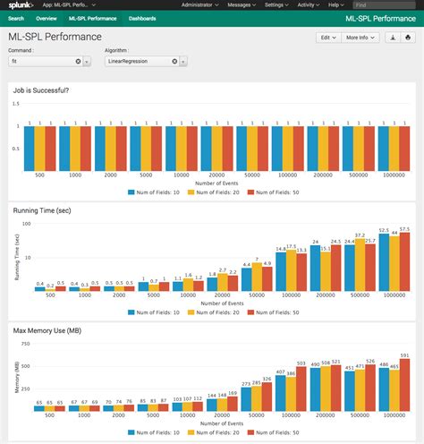The width and height of the screenshot is (424, 444).
Task: Click the 591 red bar in Max Memory chart
Action: 404,385
